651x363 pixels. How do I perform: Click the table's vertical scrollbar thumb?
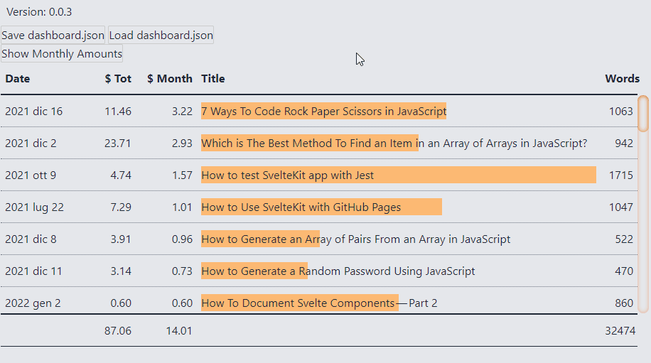643,114
